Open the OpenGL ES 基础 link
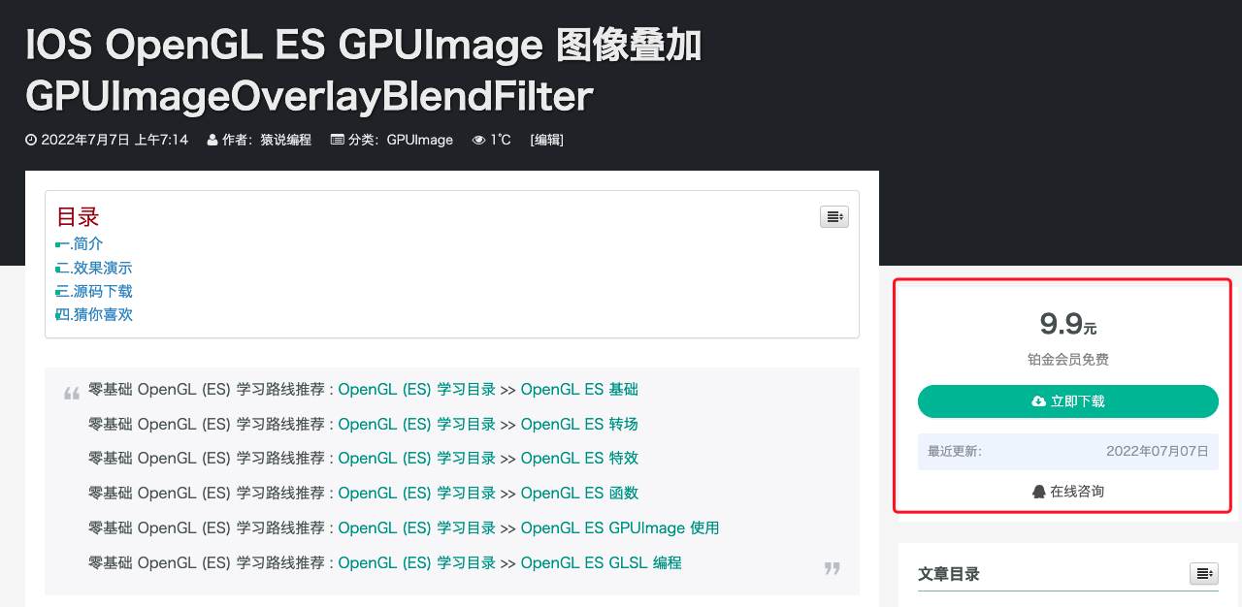Screen dimensions: 1242x607 coord(579,389)
